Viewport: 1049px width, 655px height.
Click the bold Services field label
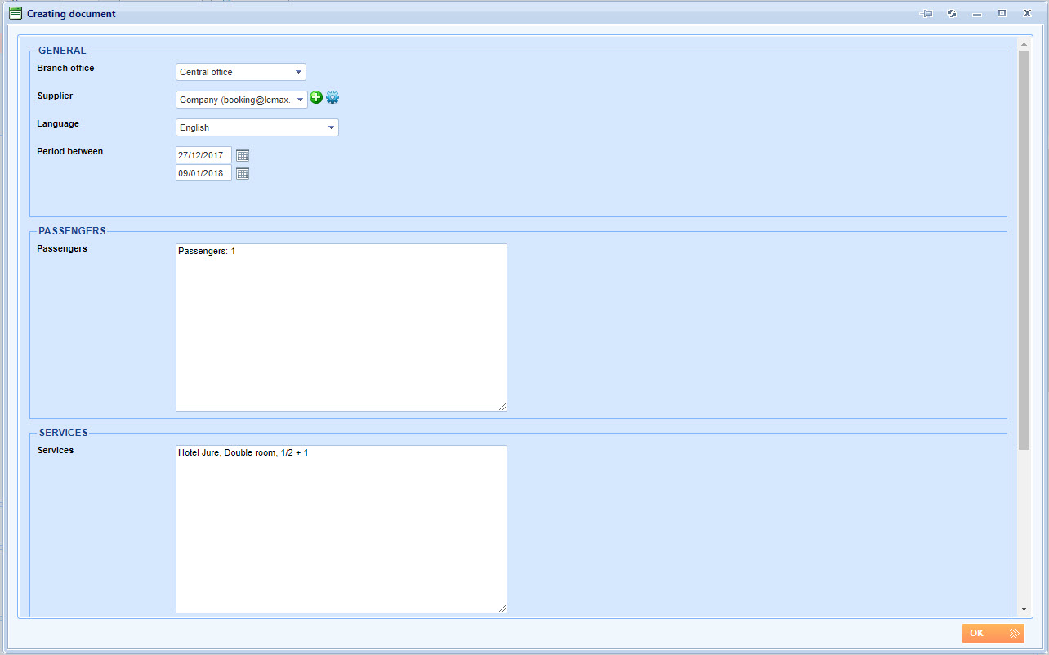point(56,450)
